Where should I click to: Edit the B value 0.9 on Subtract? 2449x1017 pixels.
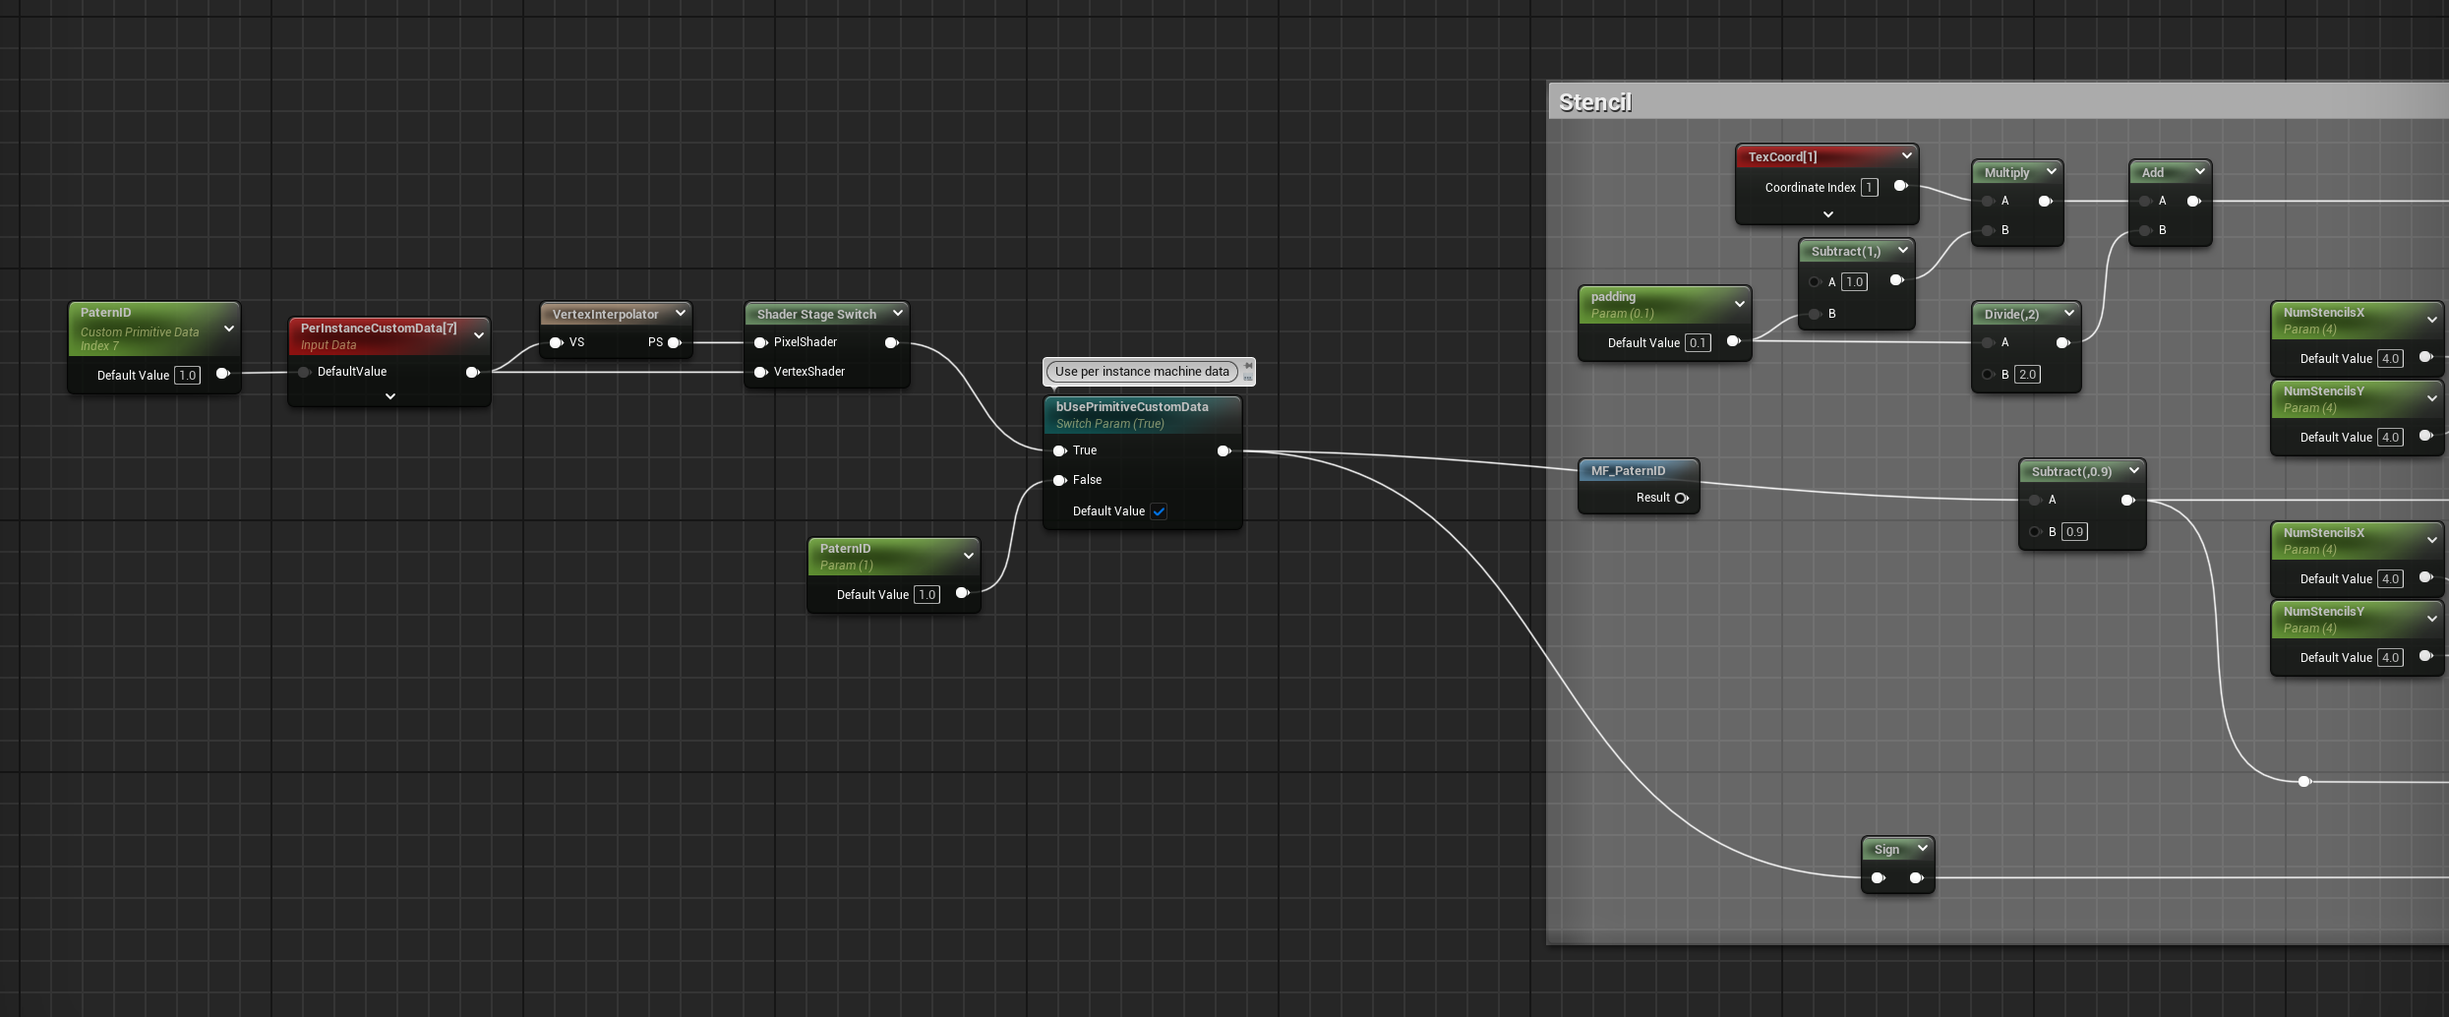pyautogui.click(x=2074, y=531)
